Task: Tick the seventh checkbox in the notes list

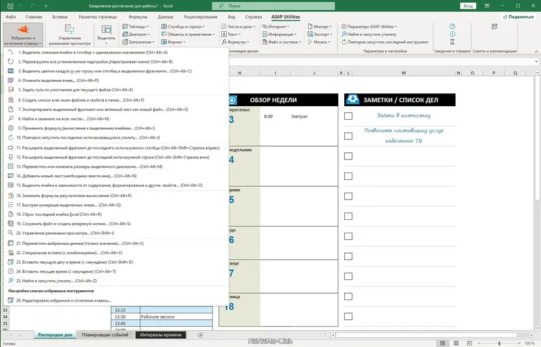Action: (348, 236)
